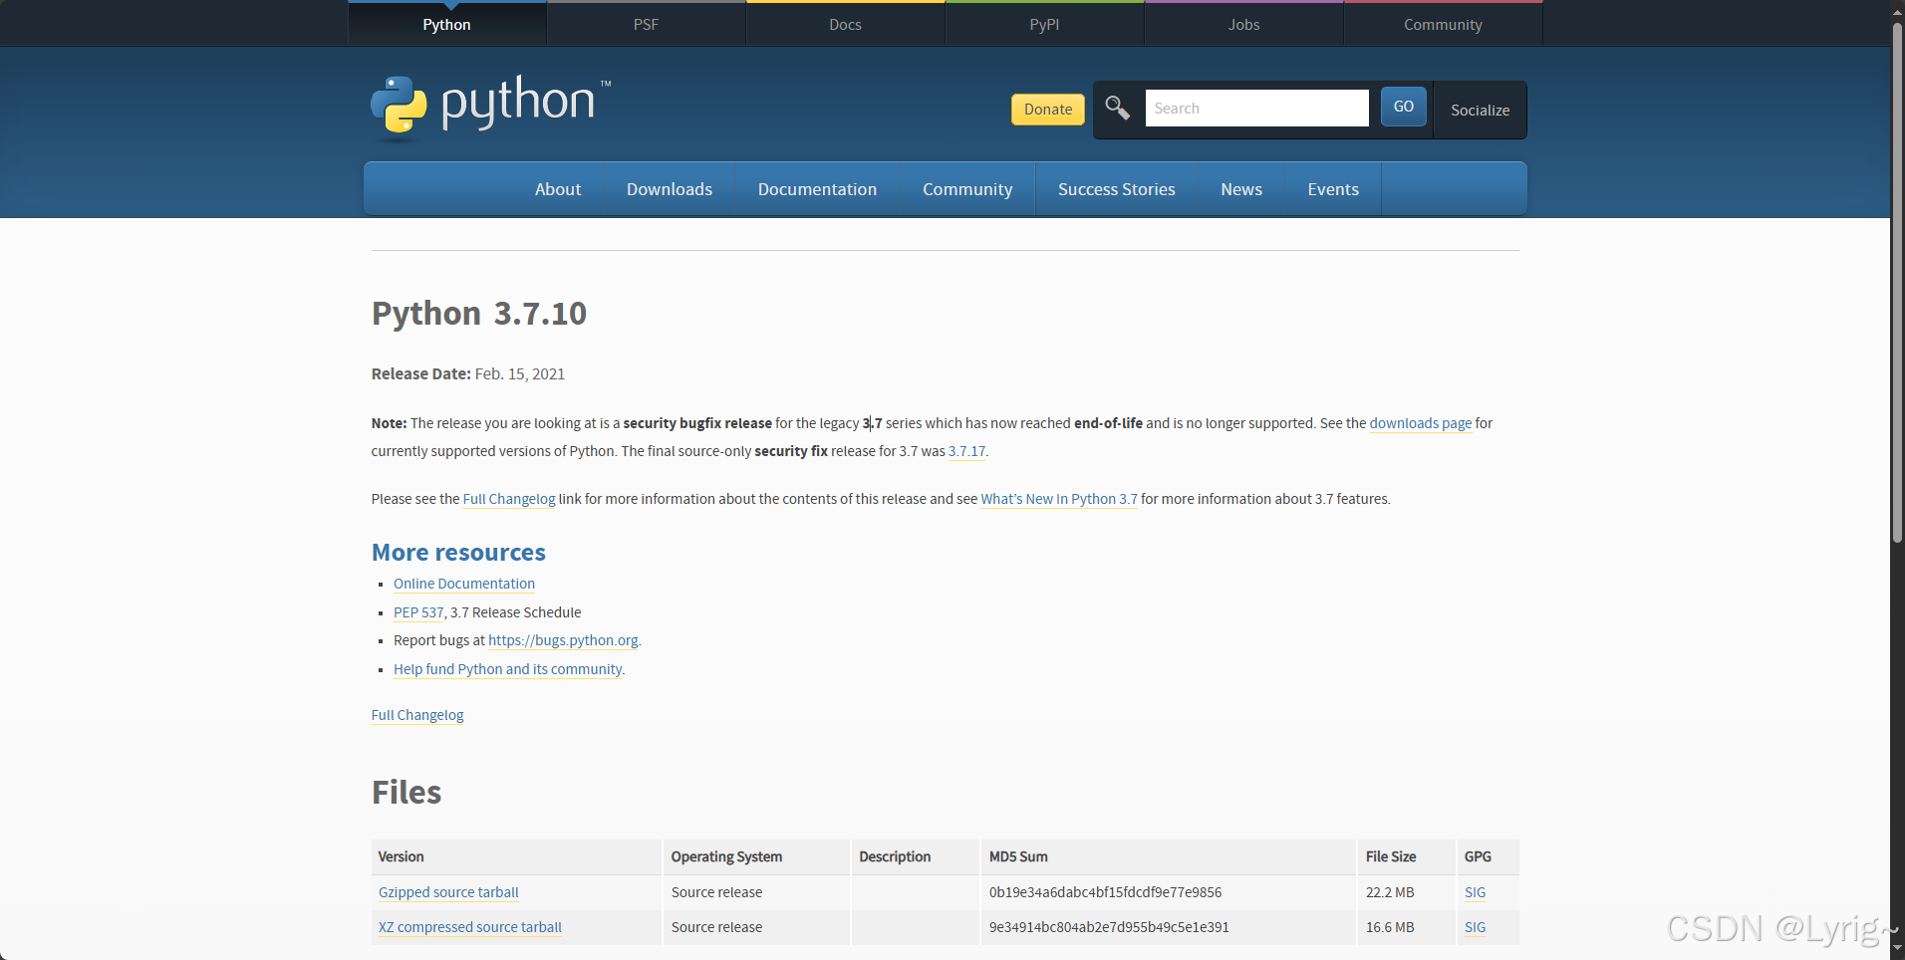Download the XZ compressed source tarball
Image resolution: width=1905 pixels, height=960 pixels.
(x=470, y=927)
